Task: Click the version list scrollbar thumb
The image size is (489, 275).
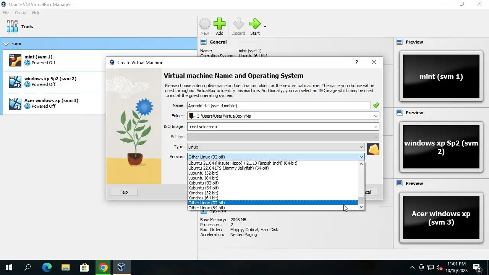Action: 361,200
